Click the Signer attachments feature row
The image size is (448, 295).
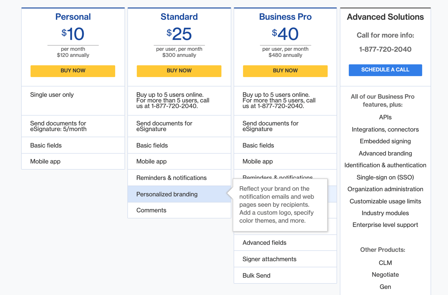click(269, 259)
